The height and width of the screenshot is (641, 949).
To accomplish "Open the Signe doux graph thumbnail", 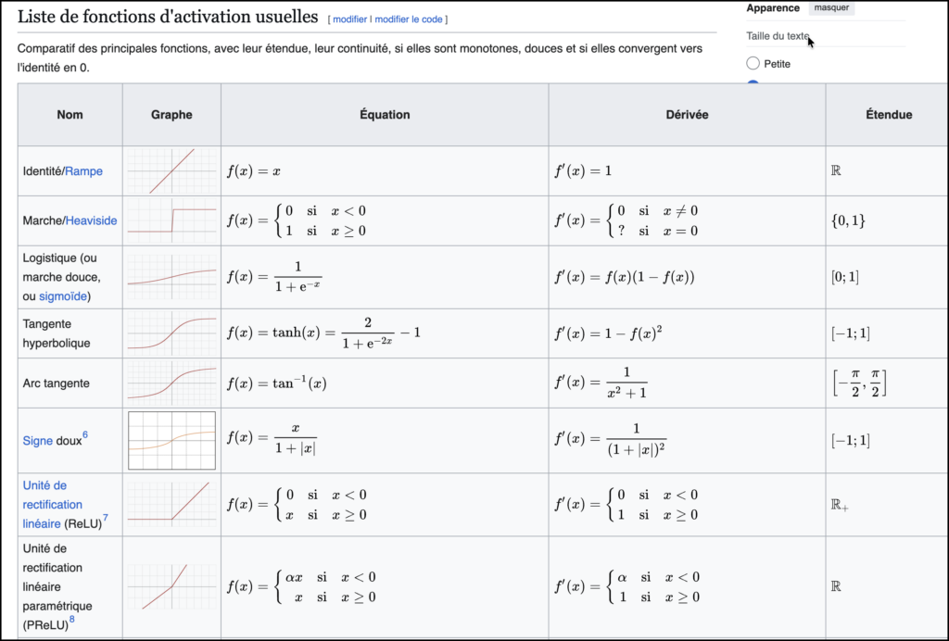I will pyautogui.click(x=171, y=441).
